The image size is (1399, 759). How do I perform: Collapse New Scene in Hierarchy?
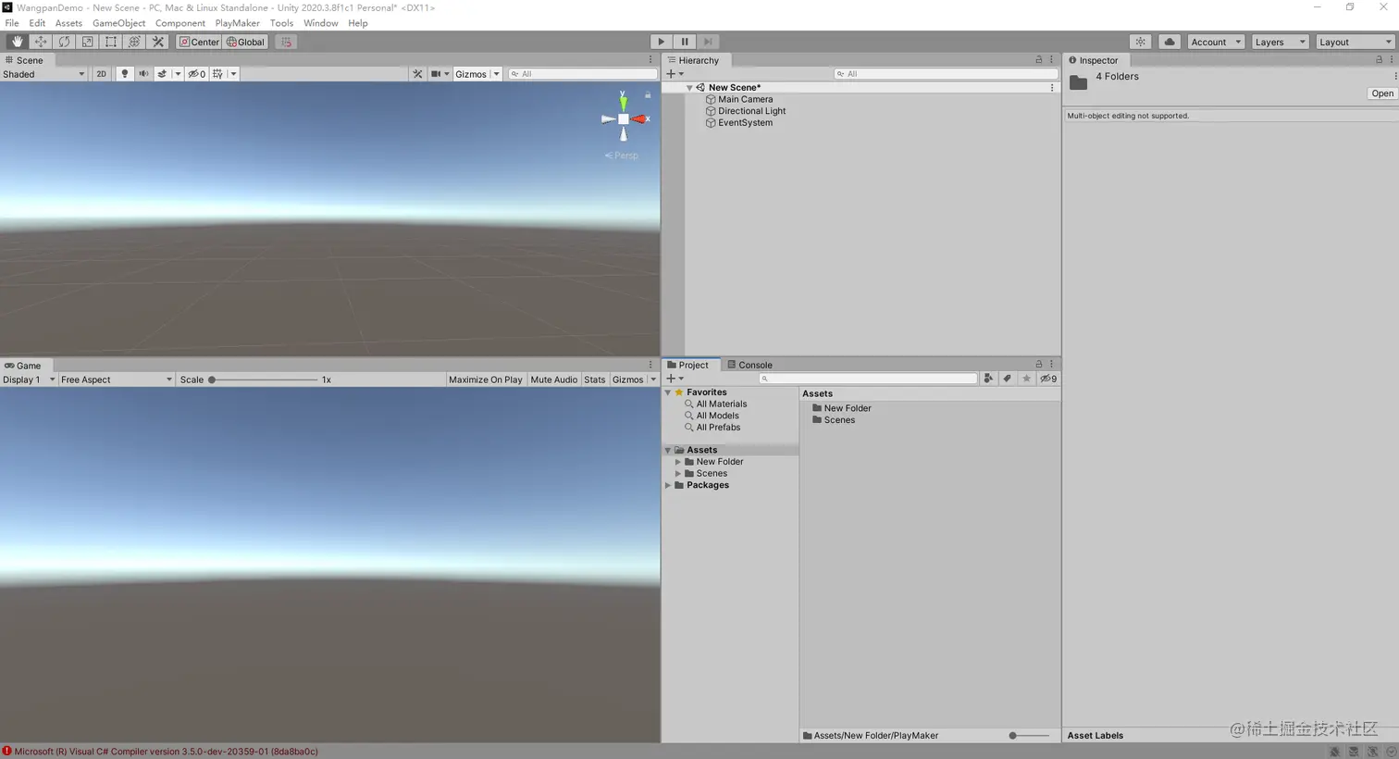[x=689, y=87]
